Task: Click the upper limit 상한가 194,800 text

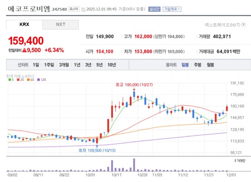Action: [x=169, y=36]
